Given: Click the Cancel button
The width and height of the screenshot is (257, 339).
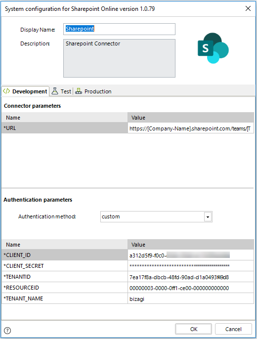Looking at the screenshot, I should [x=233, y=329].
